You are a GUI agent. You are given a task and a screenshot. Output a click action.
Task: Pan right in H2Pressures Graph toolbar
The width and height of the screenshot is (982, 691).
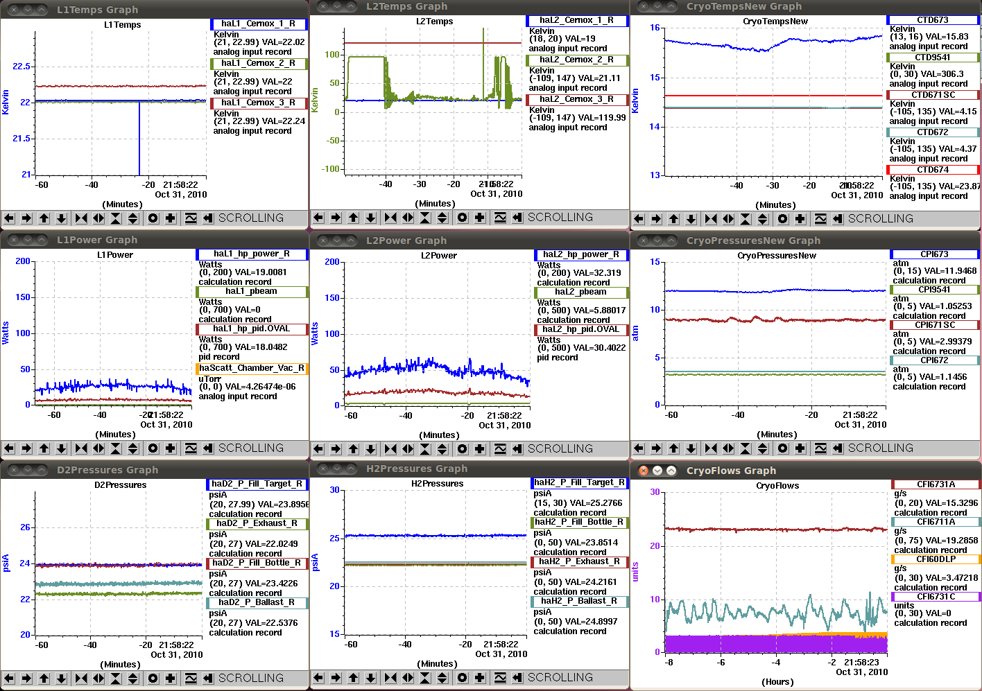pos(336,678)
